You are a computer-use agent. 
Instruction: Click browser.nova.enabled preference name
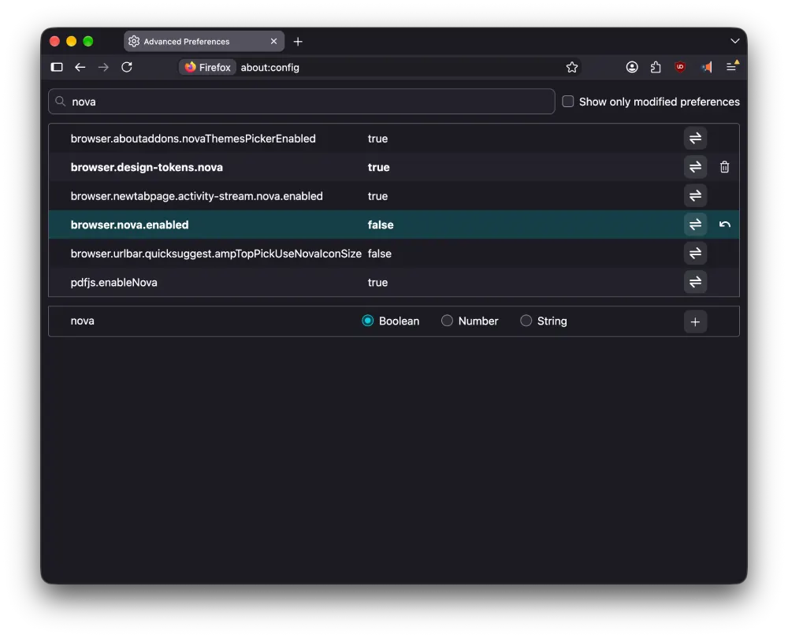click(x=130, y=224)
